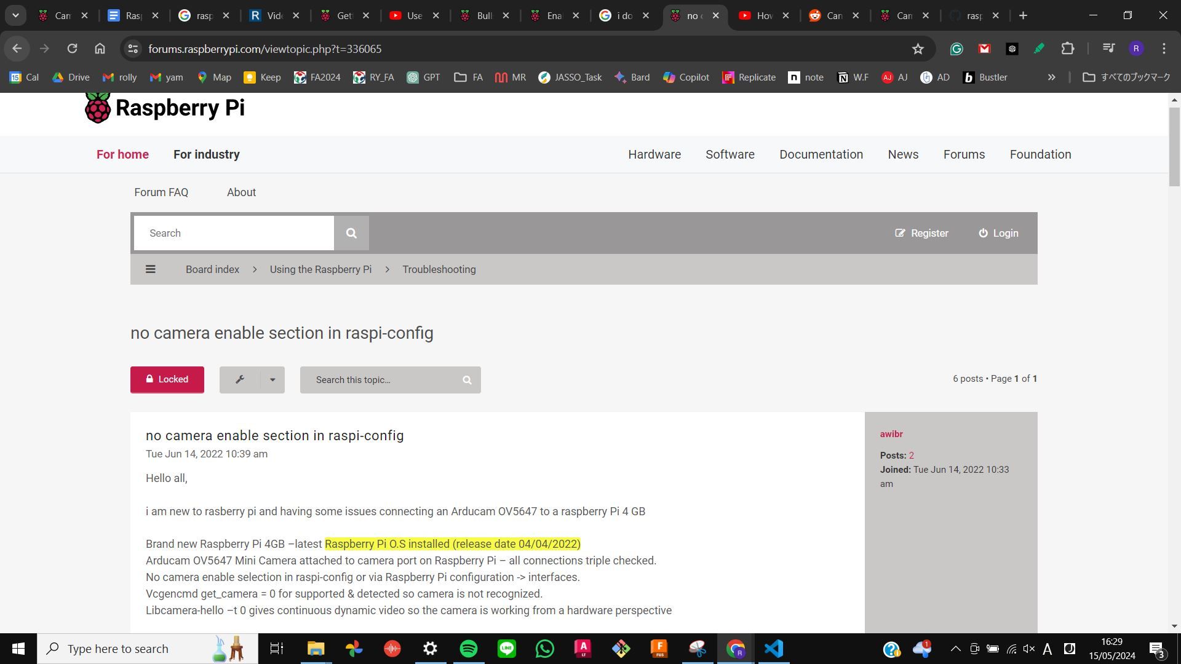Open the About link
The height and width of the screenshot is (664, 1181).
(x=241, y=192)
